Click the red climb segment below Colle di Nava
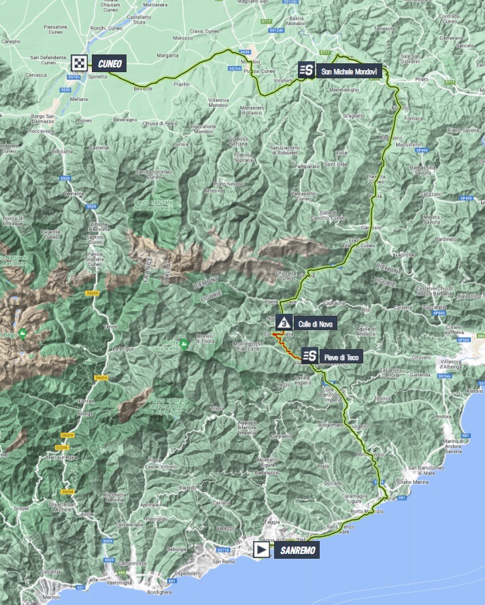The height and width of the screenshot is (605, 485). pyautogui.click(x=288, y=348)
